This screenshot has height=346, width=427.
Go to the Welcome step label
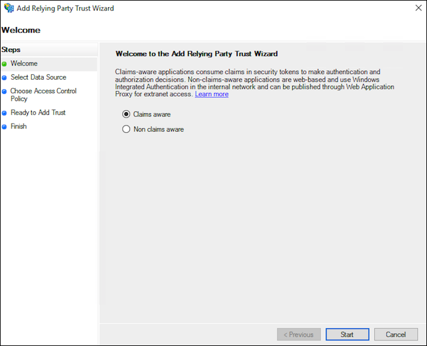(x=24, y=63)
